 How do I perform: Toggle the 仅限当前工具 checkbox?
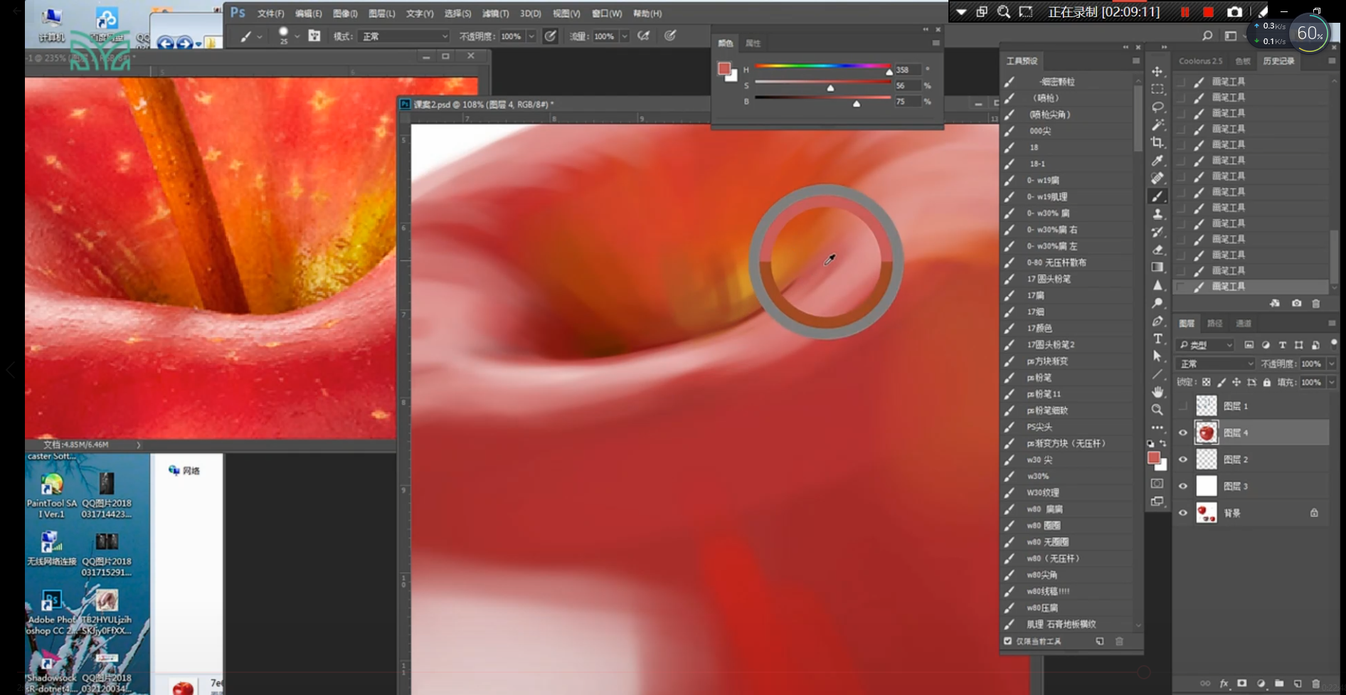1007,641
